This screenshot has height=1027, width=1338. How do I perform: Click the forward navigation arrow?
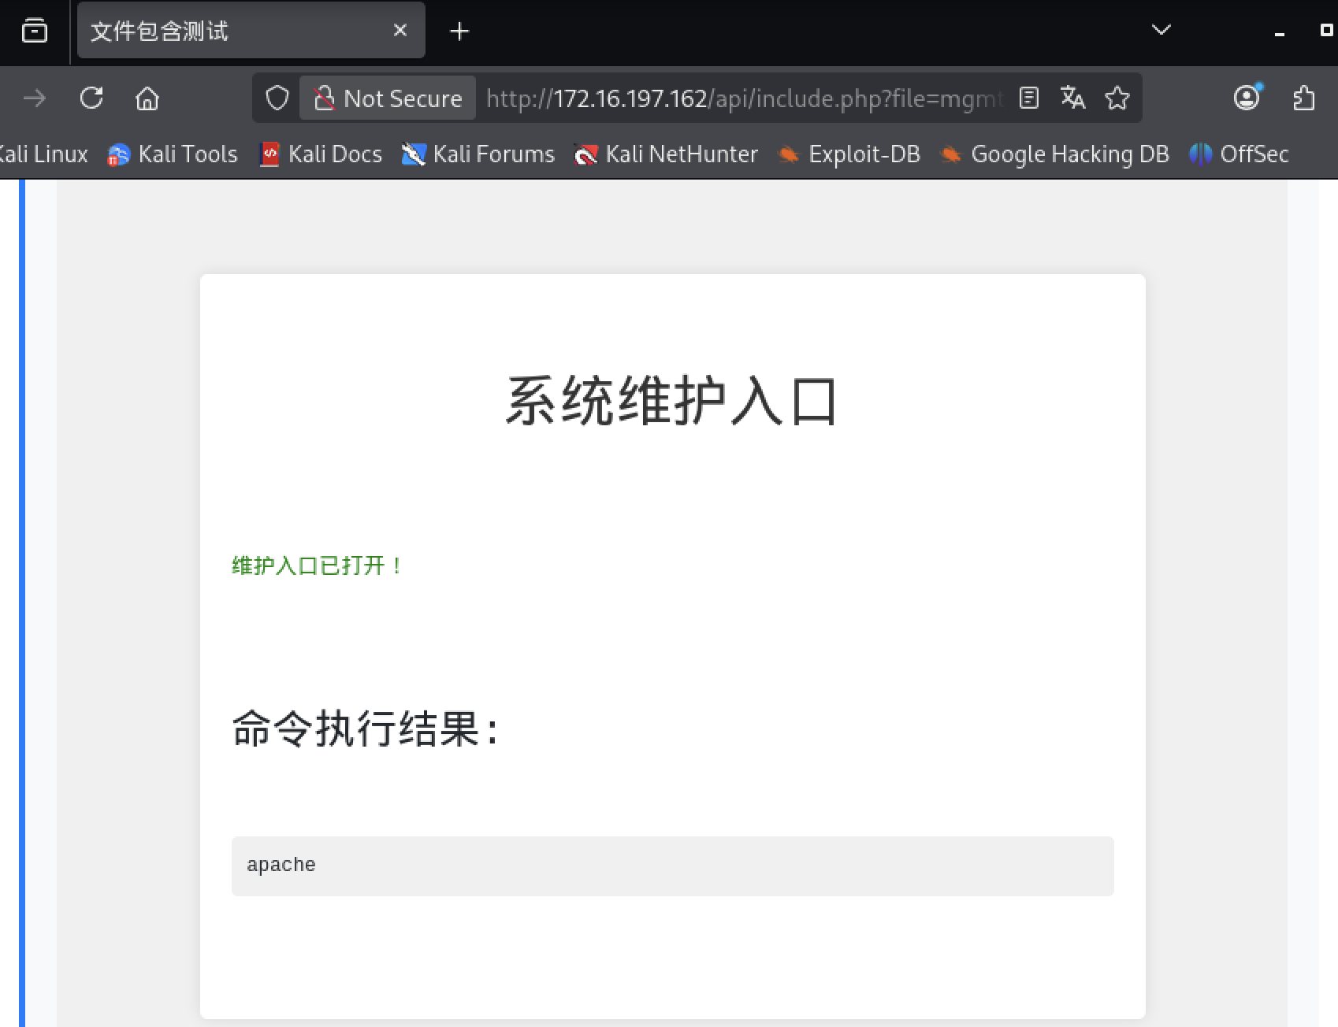pos(35,98)
